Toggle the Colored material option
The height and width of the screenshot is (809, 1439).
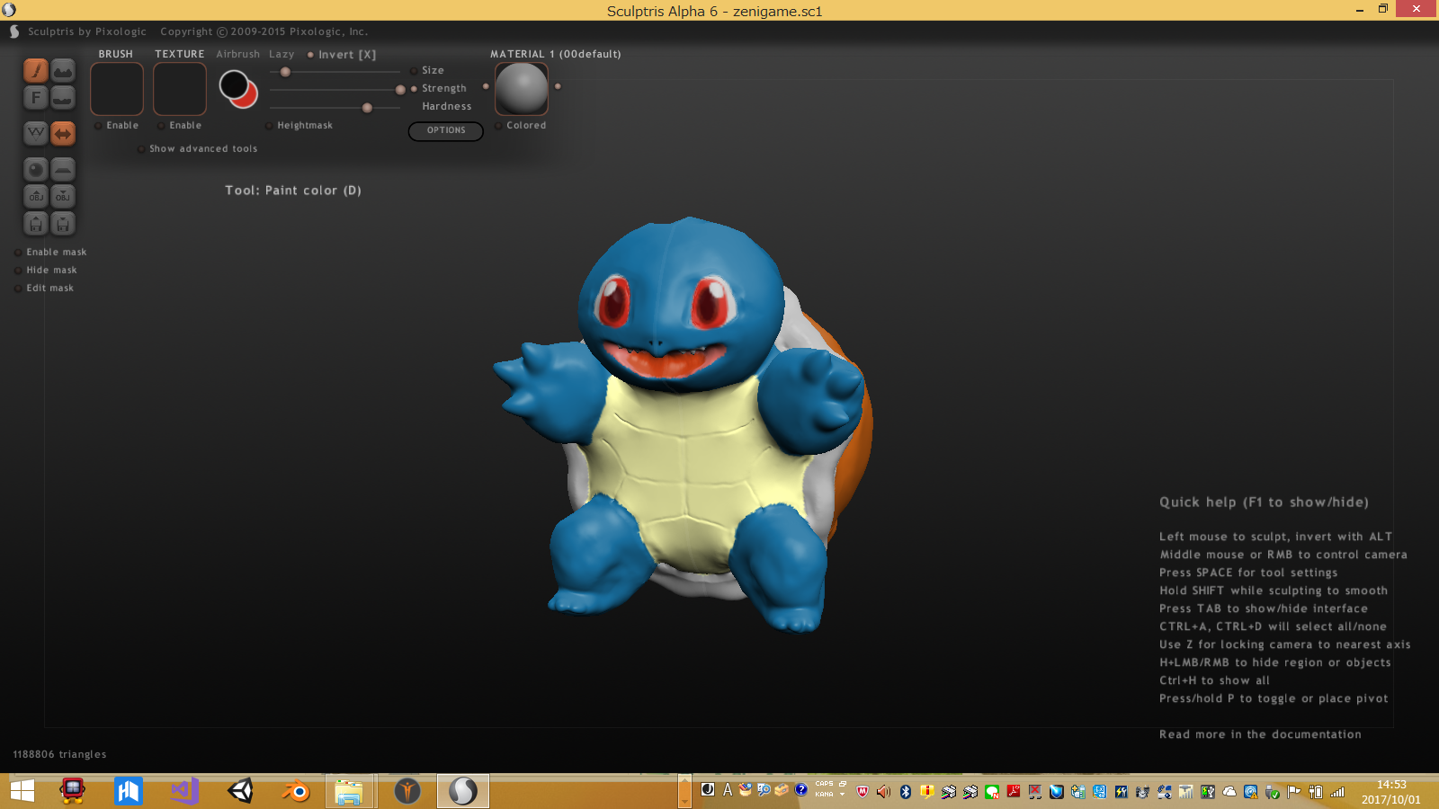point(521,126)
